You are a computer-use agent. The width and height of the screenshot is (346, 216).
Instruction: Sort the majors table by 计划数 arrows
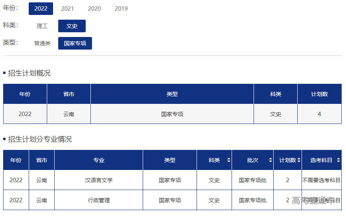[x=299, y=160]
